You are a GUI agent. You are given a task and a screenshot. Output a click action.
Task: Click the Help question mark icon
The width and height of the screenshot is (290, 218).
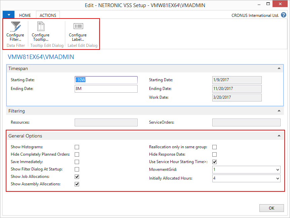[284, 15]
